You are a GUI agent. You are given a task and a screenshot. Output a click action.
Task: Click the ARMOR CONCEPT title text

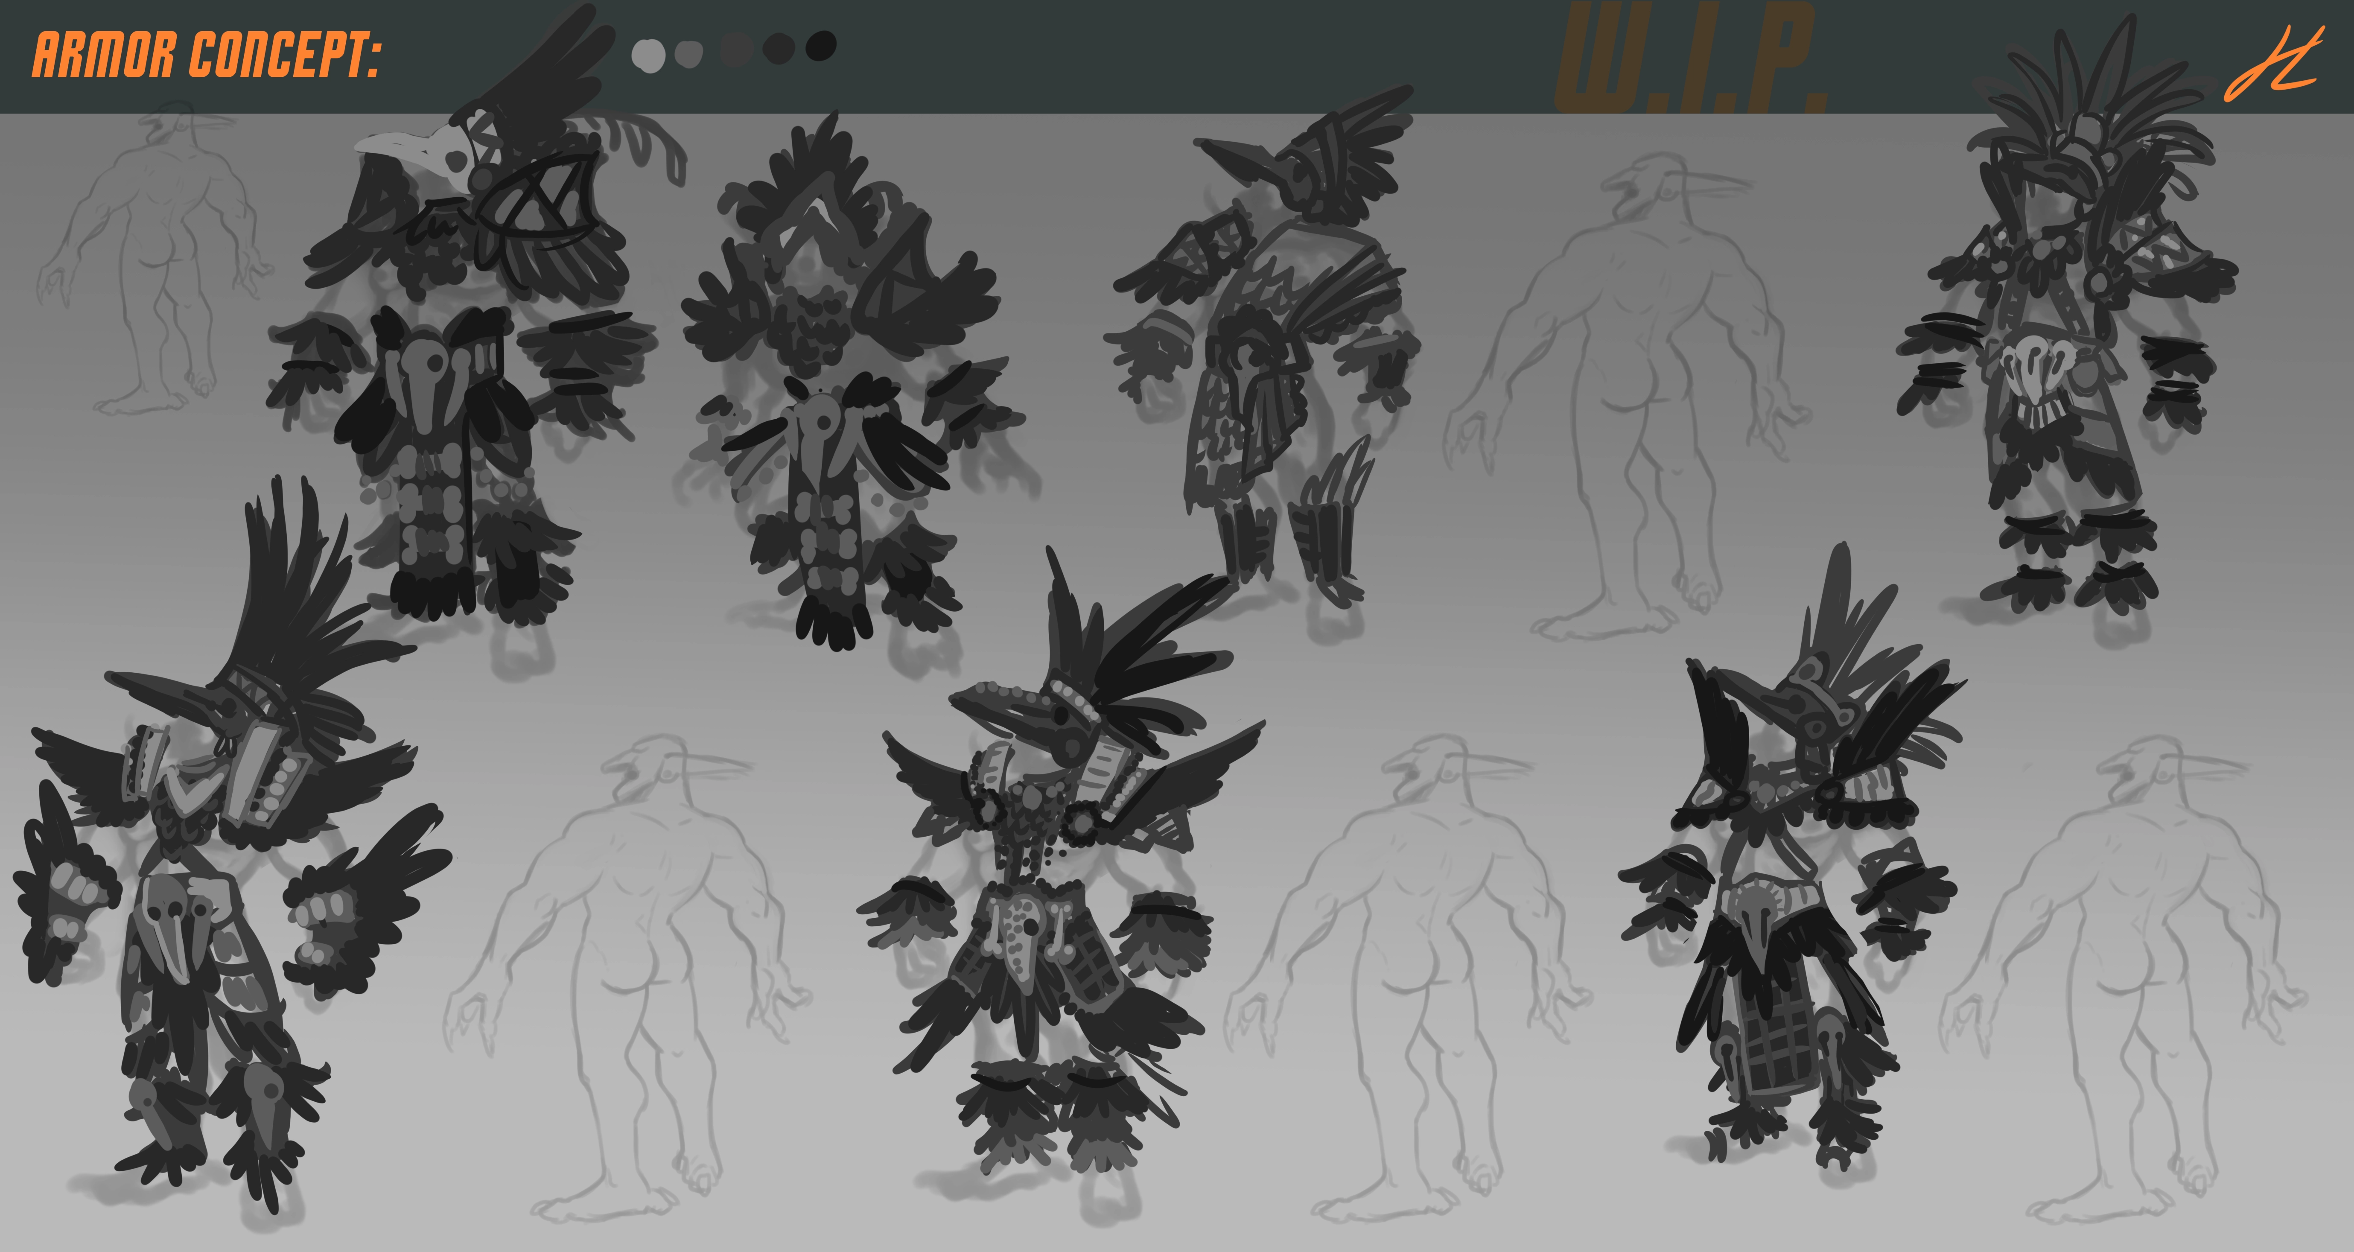coord(207,55)
